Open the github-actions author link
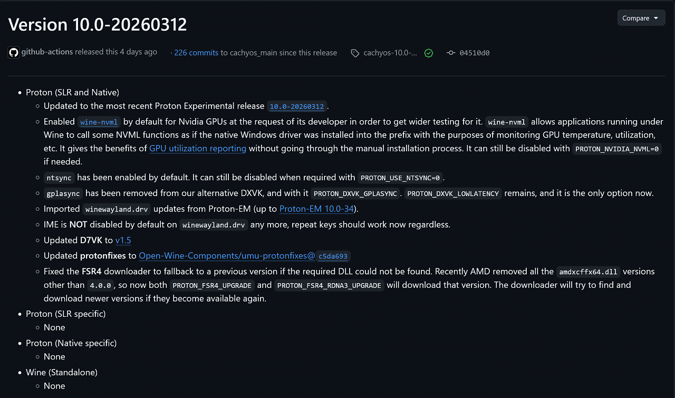Viewport: 675px width, 398px height. click(x=47, y=52)
